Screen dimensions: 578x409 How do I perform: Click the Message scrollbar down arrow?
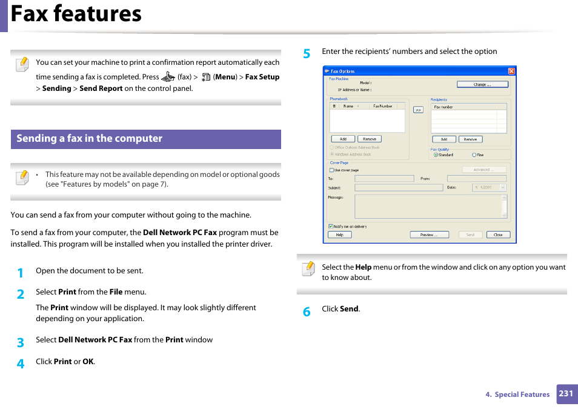[x=504, y=215]
